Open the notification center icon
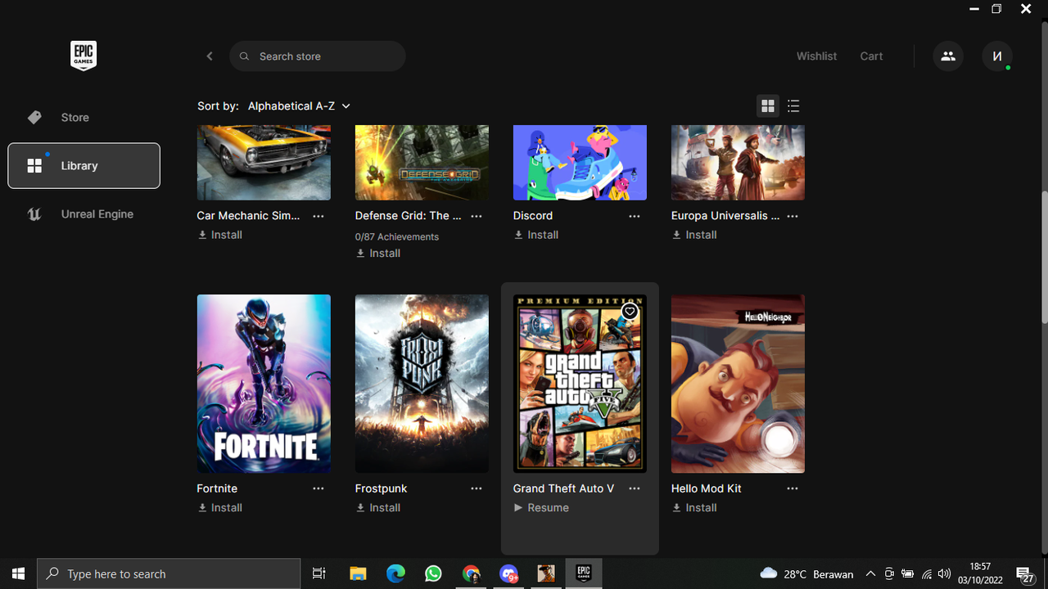This screenshot has height=589, width=1048. pyautogui.click(x=1025, y=574)
